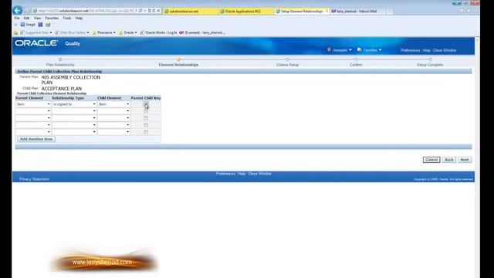The width and height of the screenshot is (494, 278).
Task: Expand the Oracle bookmarks folder
Action: pos(128,32)
